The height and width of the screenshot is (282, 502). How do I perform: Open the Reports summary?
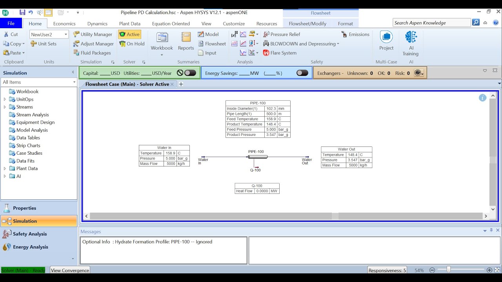[x=186, y=42]
